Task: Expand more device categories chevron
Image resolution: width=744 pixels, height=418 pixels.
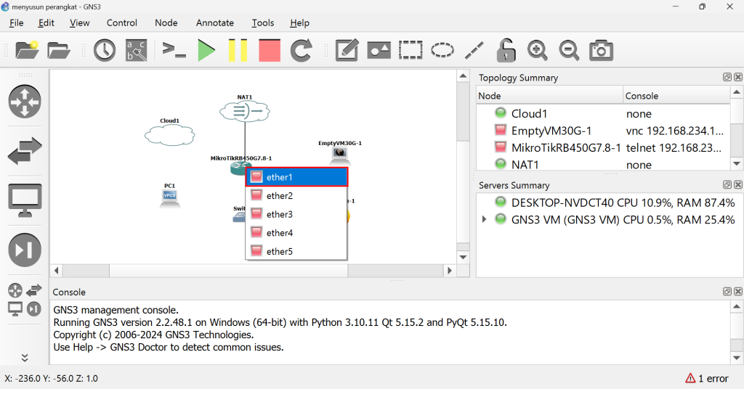Action: point(25,358)
